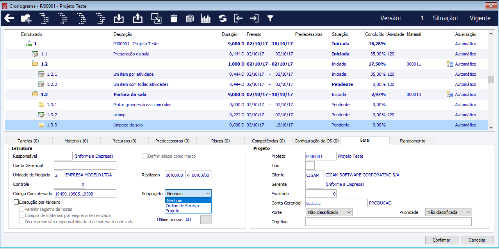
Task: Click the add new folder icon
Action: point(26,18)
